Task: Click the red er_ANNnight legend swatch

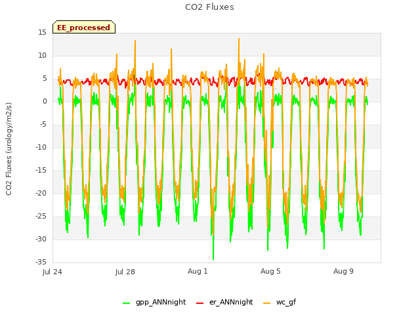Action: pyautogui.click(x=199, y=303)
